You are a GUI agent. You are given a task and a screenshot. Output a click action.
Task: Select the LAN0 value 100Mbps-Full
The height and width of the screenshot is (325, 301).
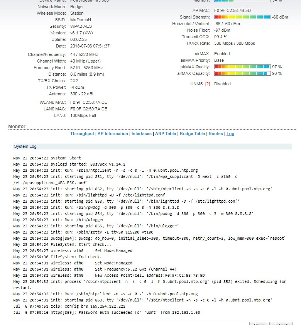[83, 116]
